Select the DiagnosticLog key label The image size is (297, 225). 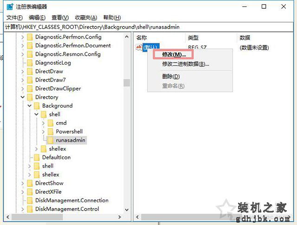coord(53,63)
